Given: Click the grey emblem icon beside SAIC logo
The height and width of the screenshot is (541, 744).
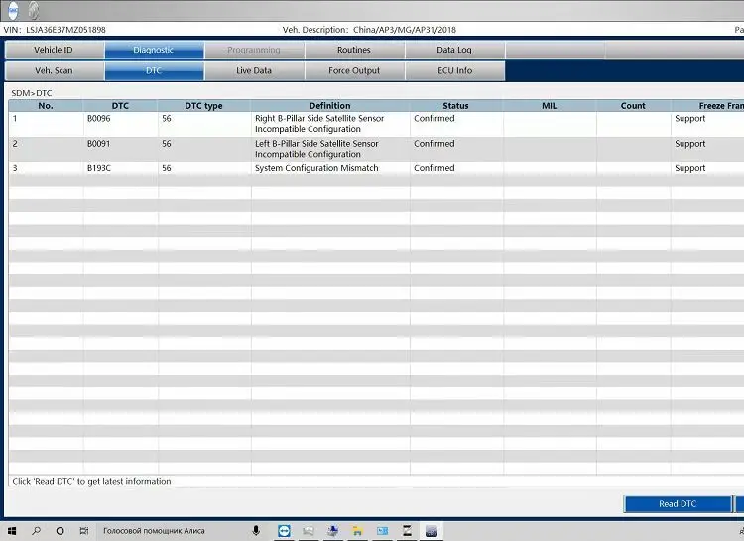Looking at the screenshot, I should [x=34, y=10].
